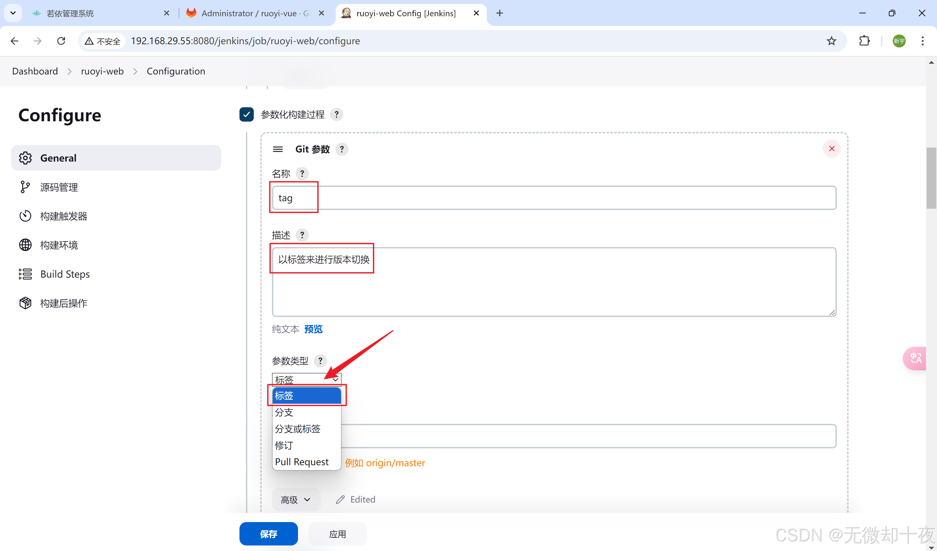Uncheck the 参数化构建过程 checkbox

point(247,114)
